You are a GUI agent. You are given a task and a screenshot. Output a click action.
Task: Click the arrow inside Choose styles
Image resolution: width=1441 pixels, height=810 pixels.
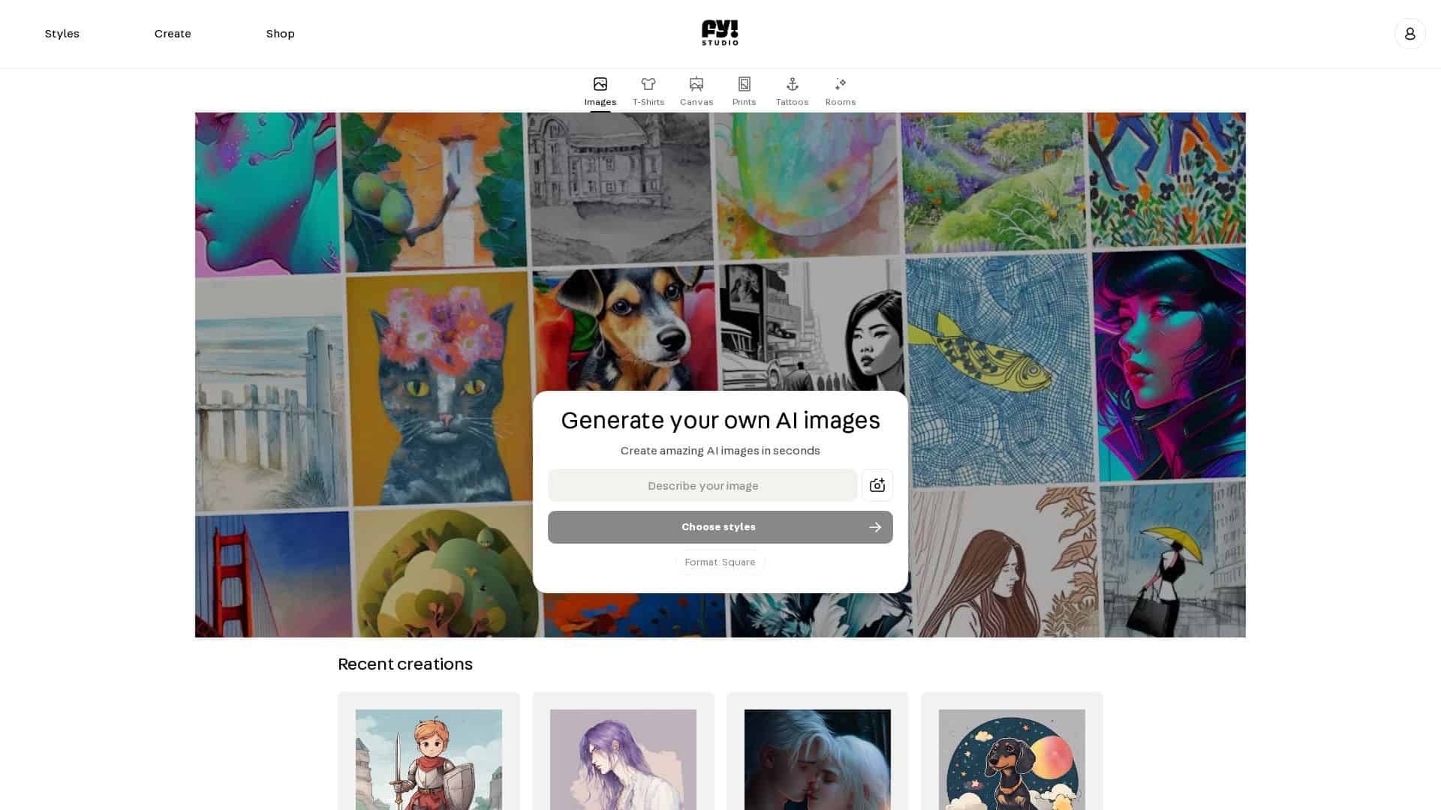coord(874,527)
